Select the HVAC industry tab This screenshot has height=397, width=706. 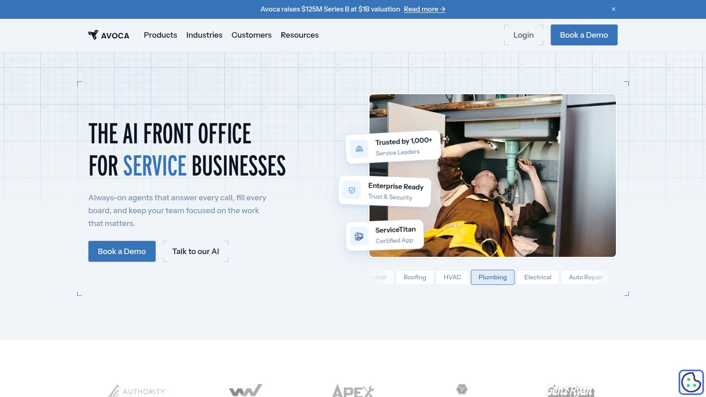pos(452,278)
